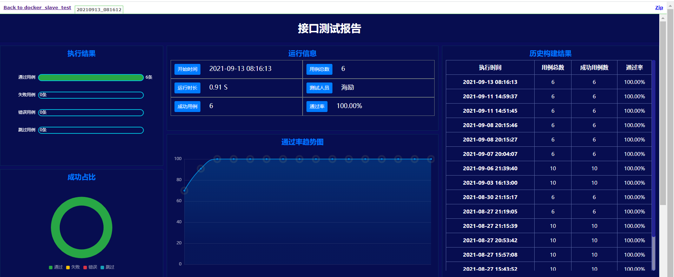Image resolution: width=674 pixels, height=277 pixels.
Task: Click the green 通过用例 progress bar
Action: [x=91, y=78]
